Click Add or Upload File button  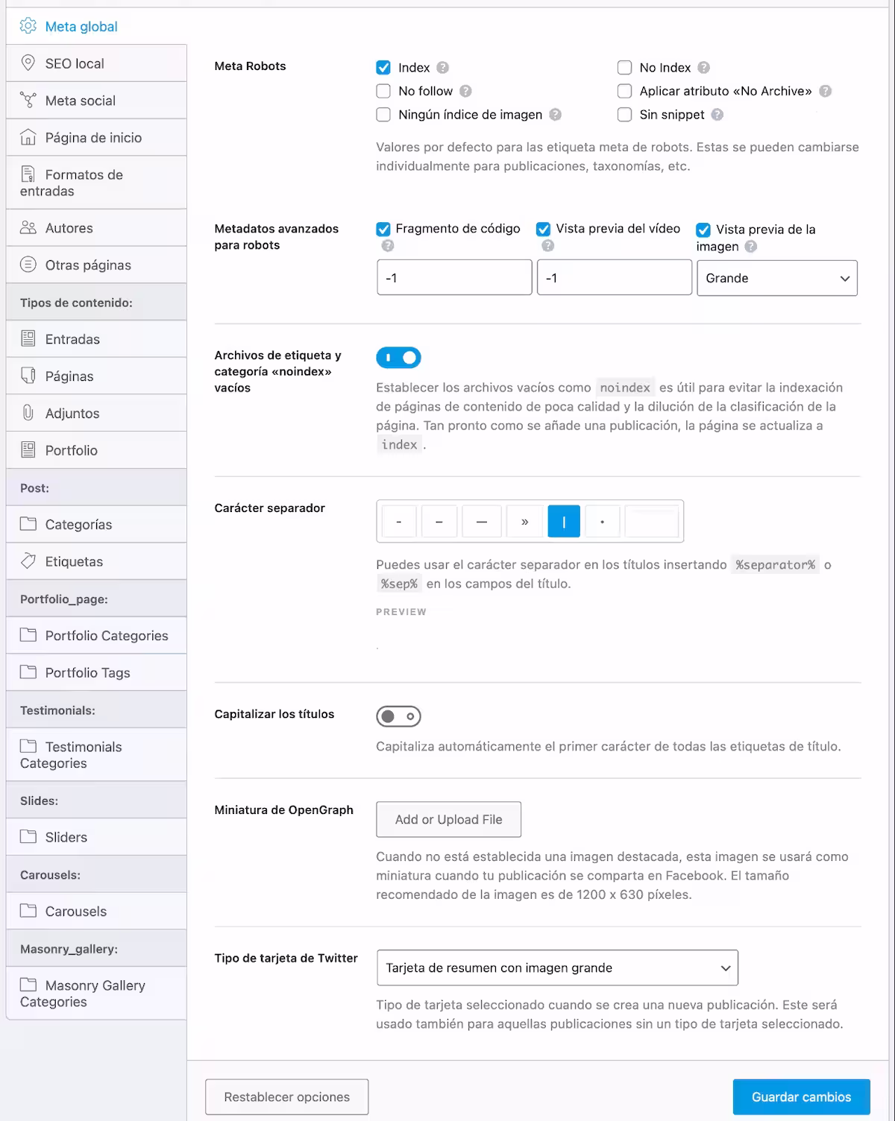(448, 820)
